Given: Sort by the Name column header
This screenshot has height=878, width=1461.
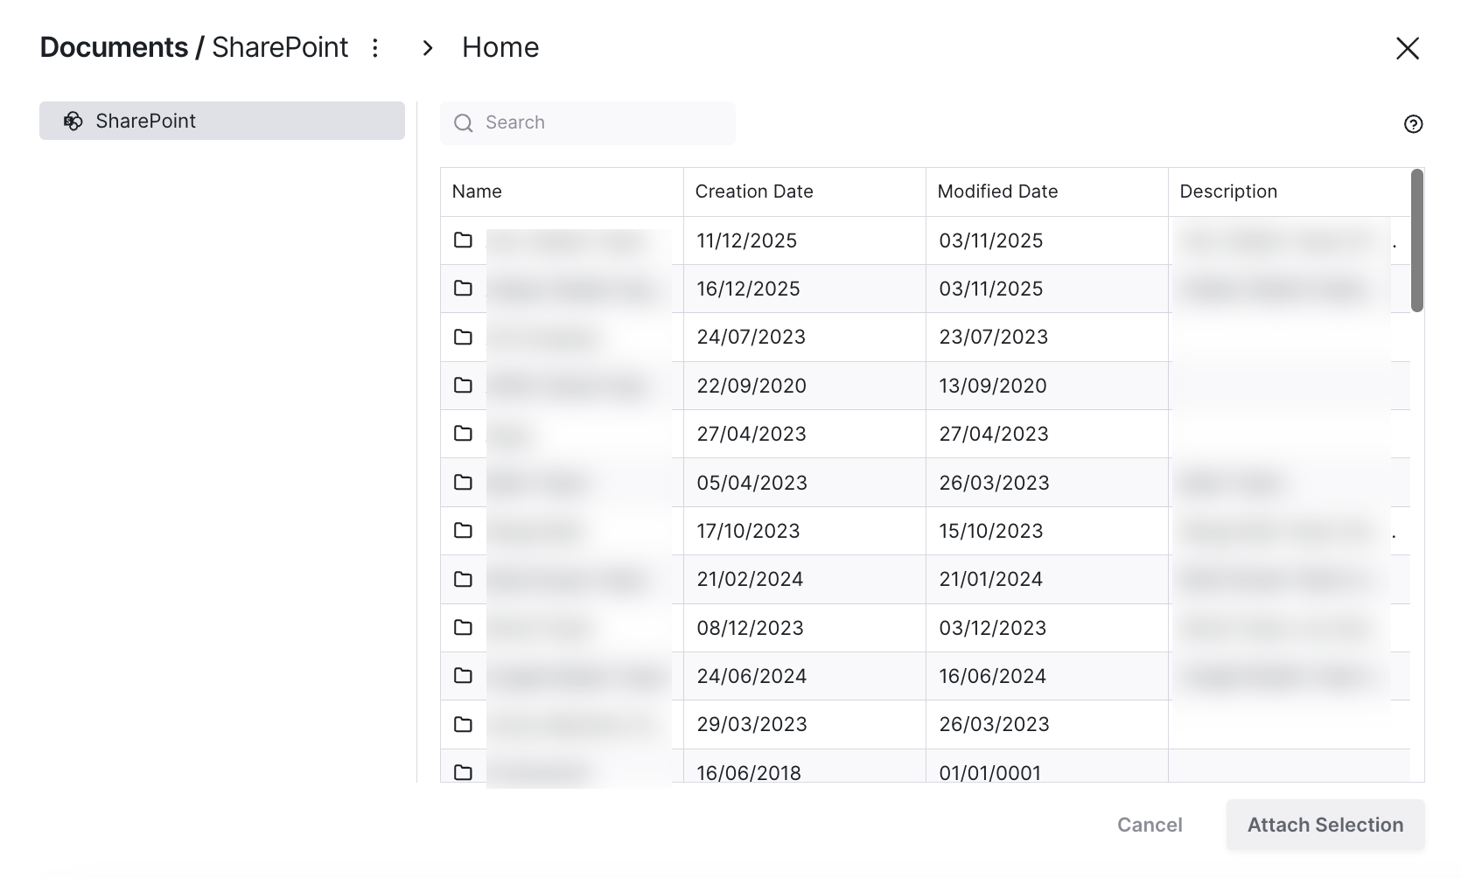Looking at the screenshot, I should point(477,192).
